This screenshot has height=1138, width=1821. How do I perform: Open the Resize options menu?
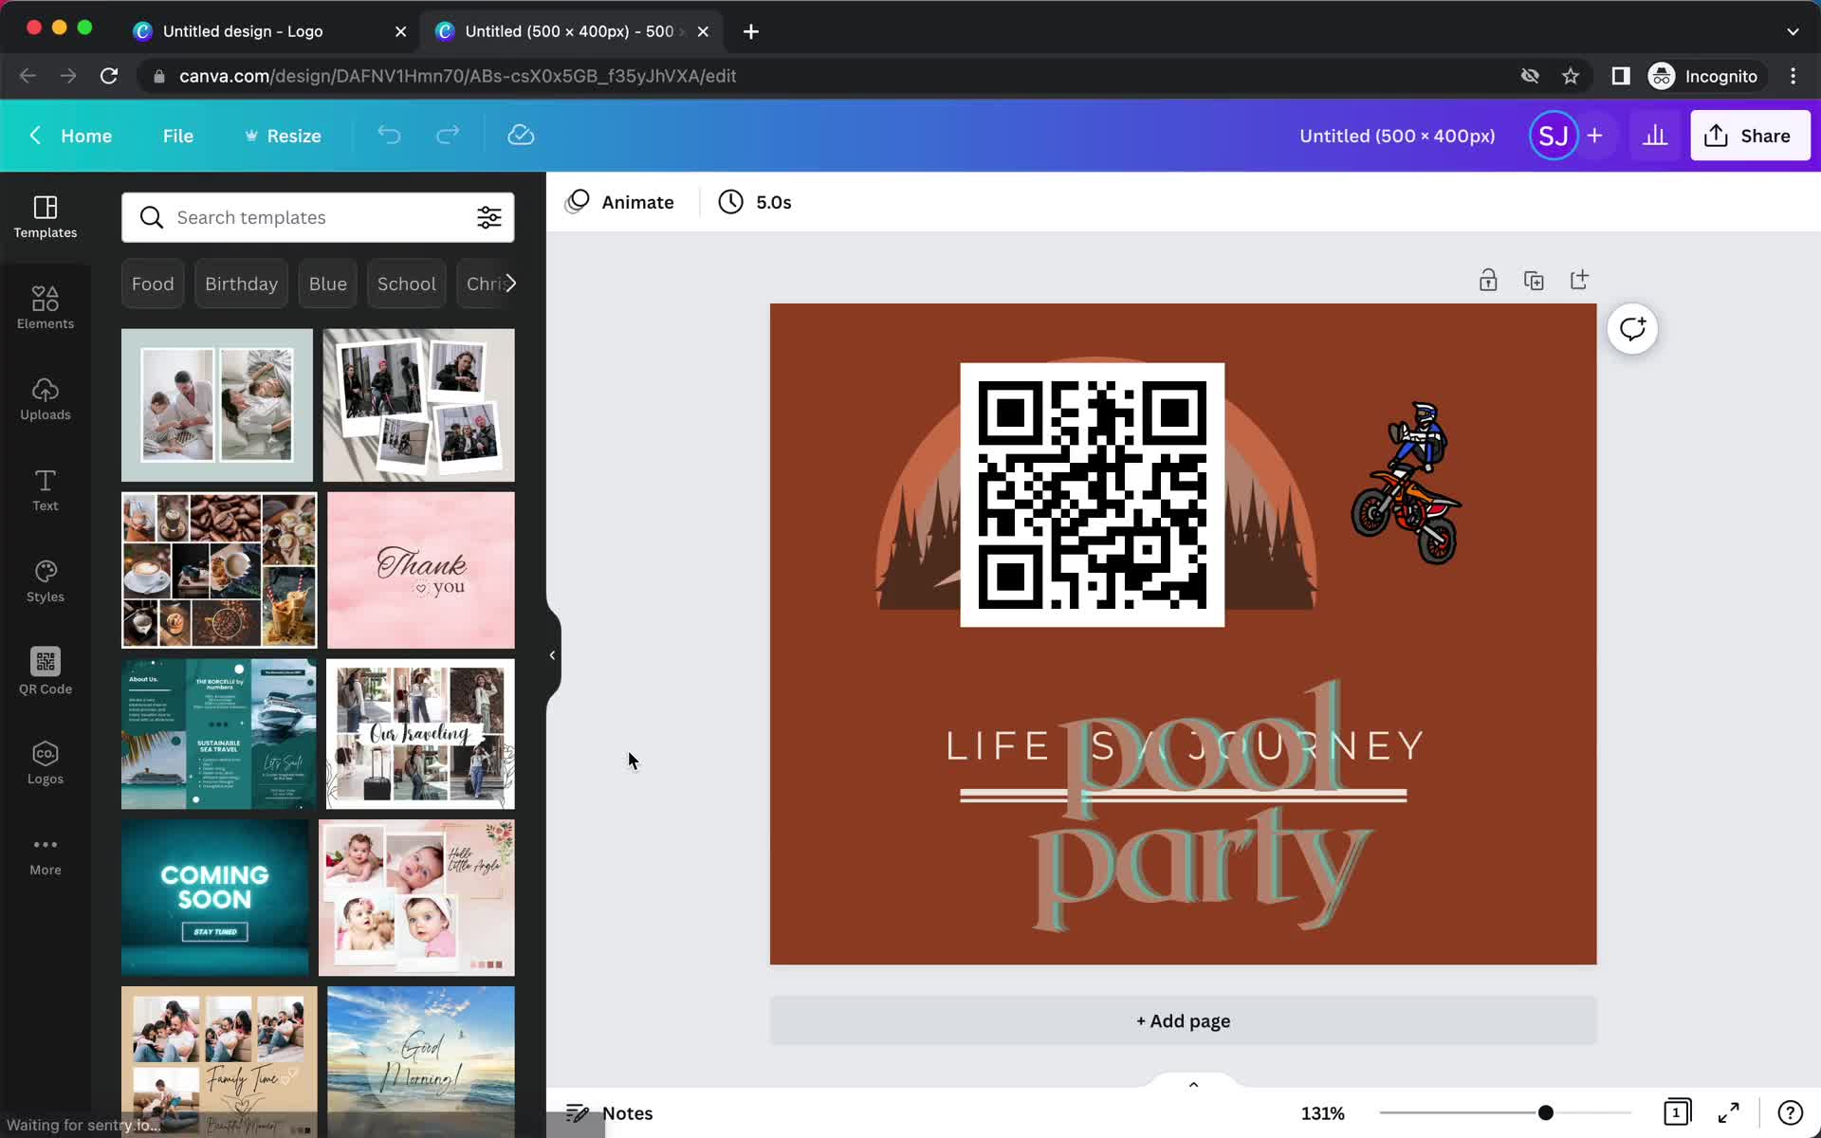283,136
